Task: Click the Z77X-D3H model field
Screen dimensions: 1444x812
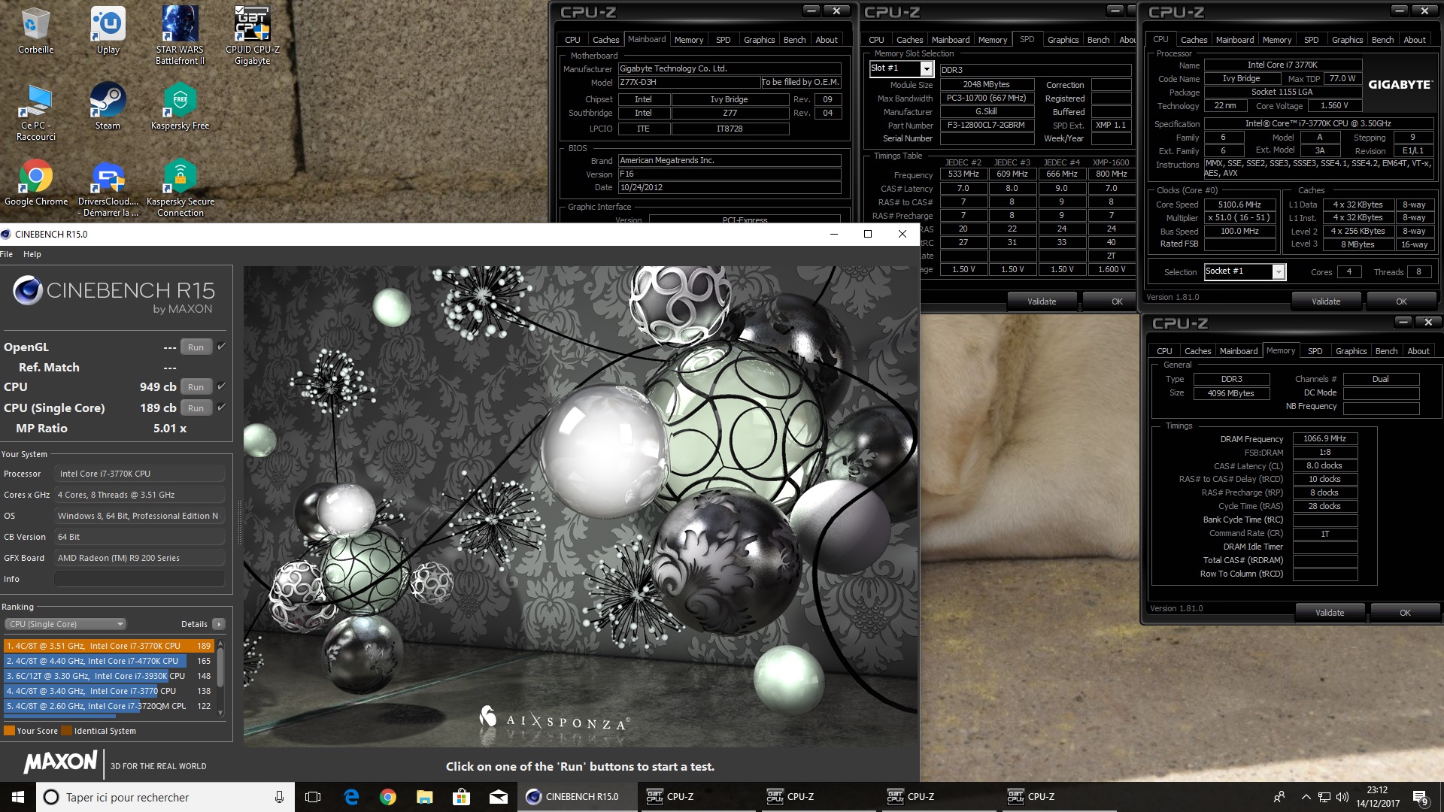Action: tap(688, 83)
